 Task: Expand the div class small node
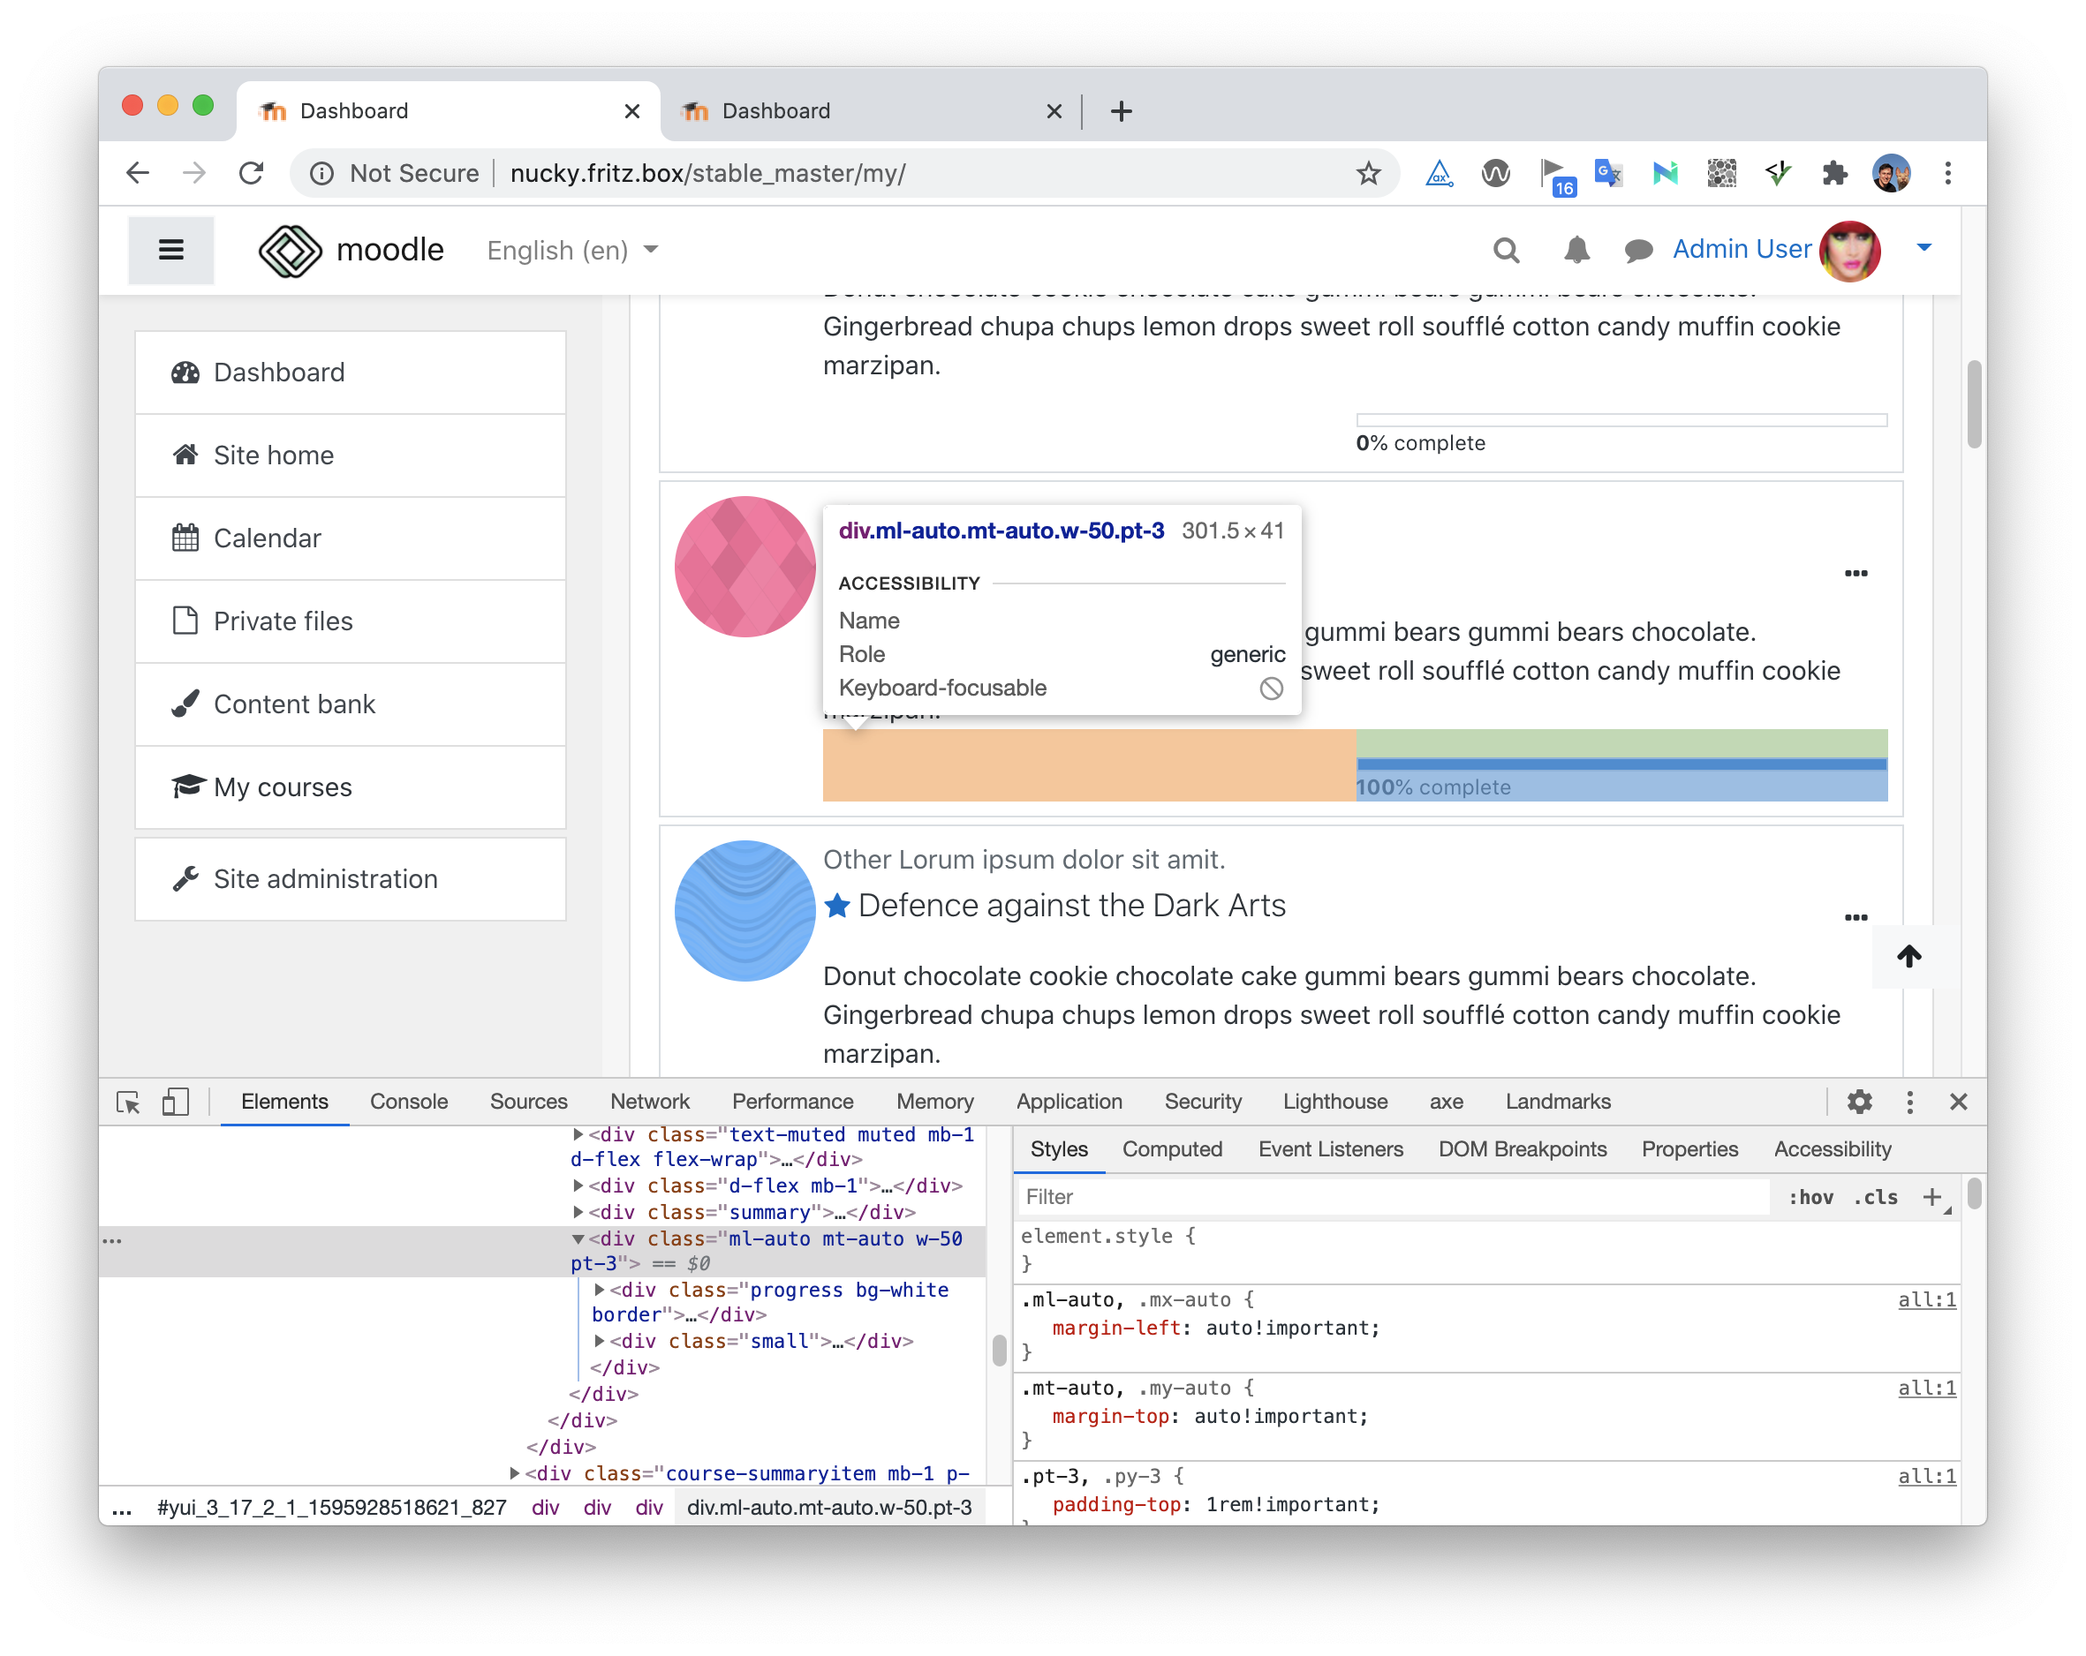599,1341
